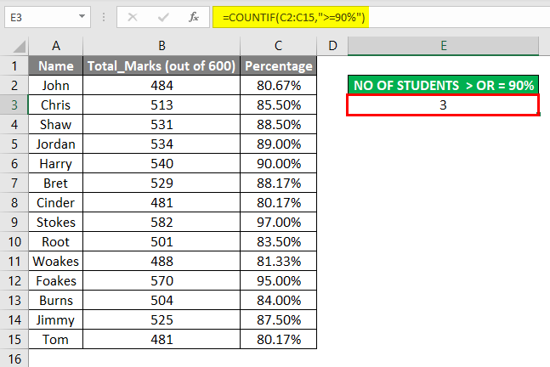550x367 pixels.
Task: Select column B header
Action: tap(162, 46)
